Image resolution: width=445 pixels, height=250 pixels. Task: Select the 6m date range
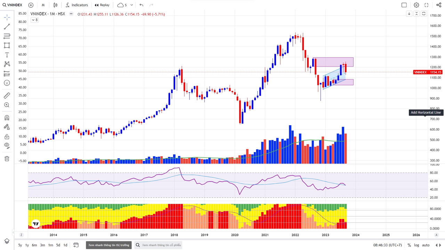tap(34, 245)
